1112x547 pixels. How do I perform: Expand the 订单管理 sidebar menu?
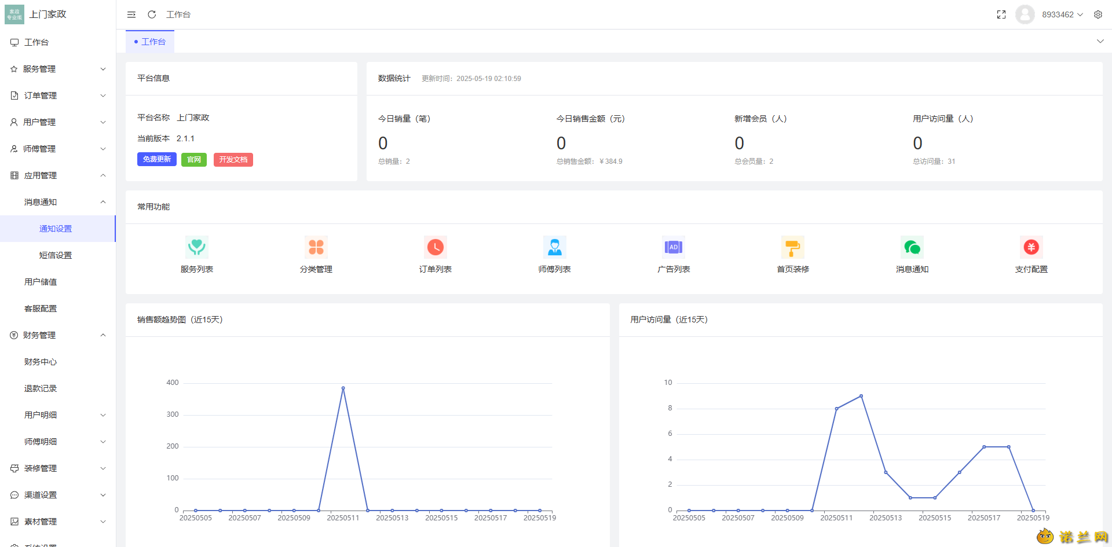(x=58, y=96)
